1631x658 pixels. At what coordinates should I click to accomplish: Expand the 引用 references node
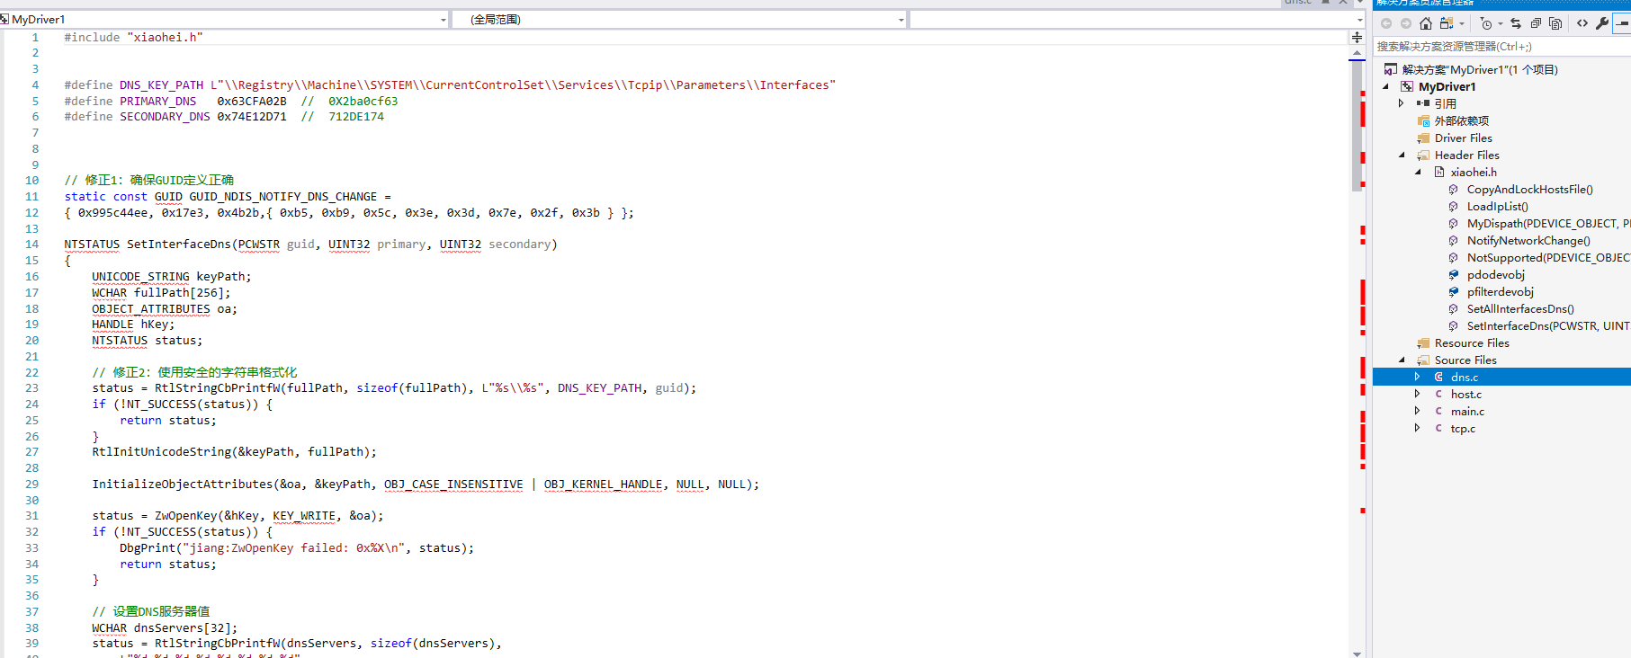(1401, 103)
